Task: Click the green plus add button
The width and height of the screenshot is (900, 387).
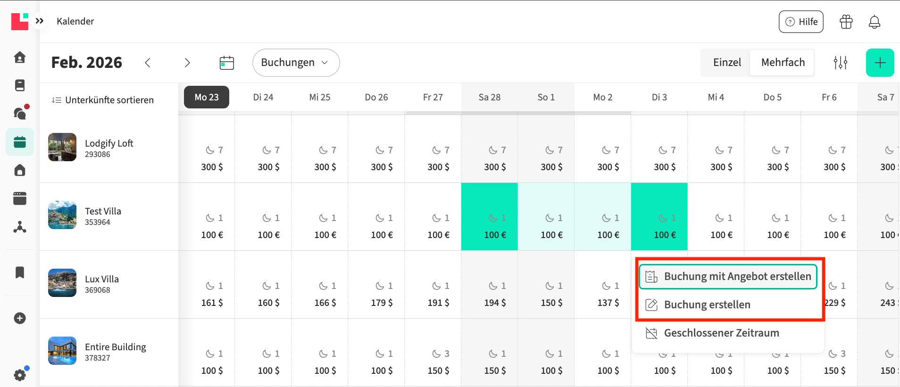Action: pyautogui.click(x=880, y=63)
